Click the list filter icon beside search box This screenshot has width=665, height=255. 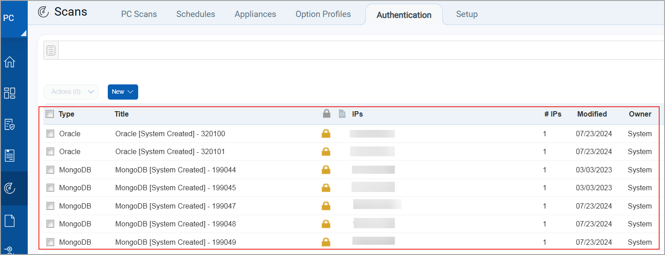coord(51,50)
